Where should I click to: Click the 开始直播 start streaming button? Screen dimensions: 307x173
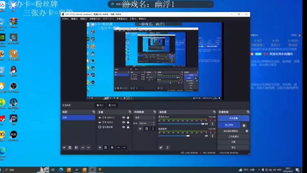tap(233, 118)
